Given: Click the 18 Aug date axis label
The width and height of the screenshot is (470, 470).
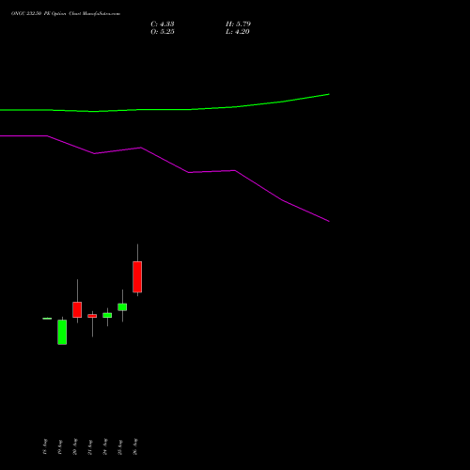Looking at the screenshot, I should (x=45, y=446).
